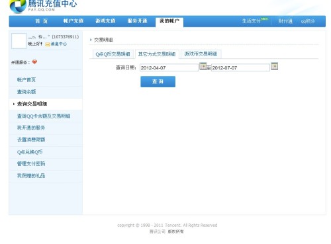The height and width of the screenshot is (244, 331).
Task: Click the blue 查询 button
Action: pyautogui.click(x=158, y=82)
